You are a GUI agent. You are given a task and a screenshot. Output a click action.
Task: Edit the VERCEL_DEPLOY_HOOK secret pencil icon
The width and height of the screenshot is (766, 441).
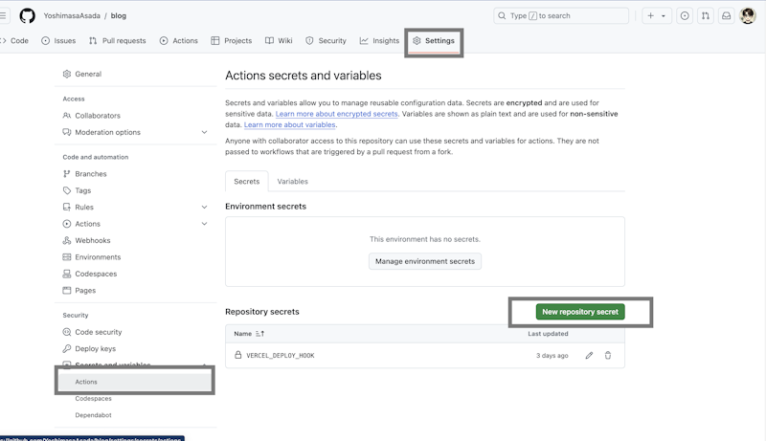[589, 355]
